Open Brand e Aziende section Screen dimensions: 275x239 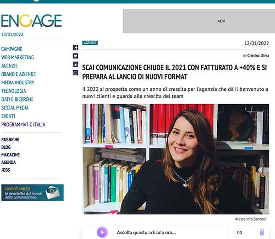pos(17,74)
